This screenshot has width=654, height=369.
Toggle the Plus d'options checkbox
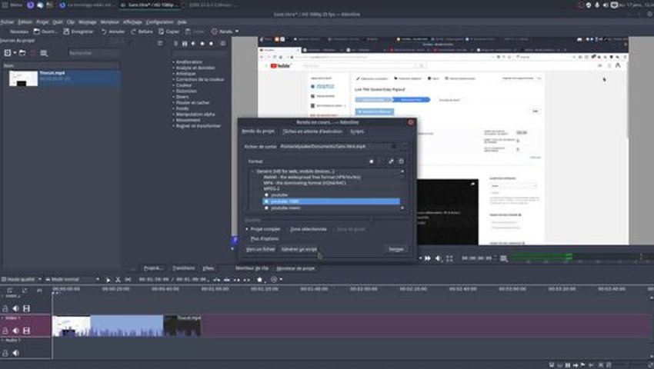(262, 238)
